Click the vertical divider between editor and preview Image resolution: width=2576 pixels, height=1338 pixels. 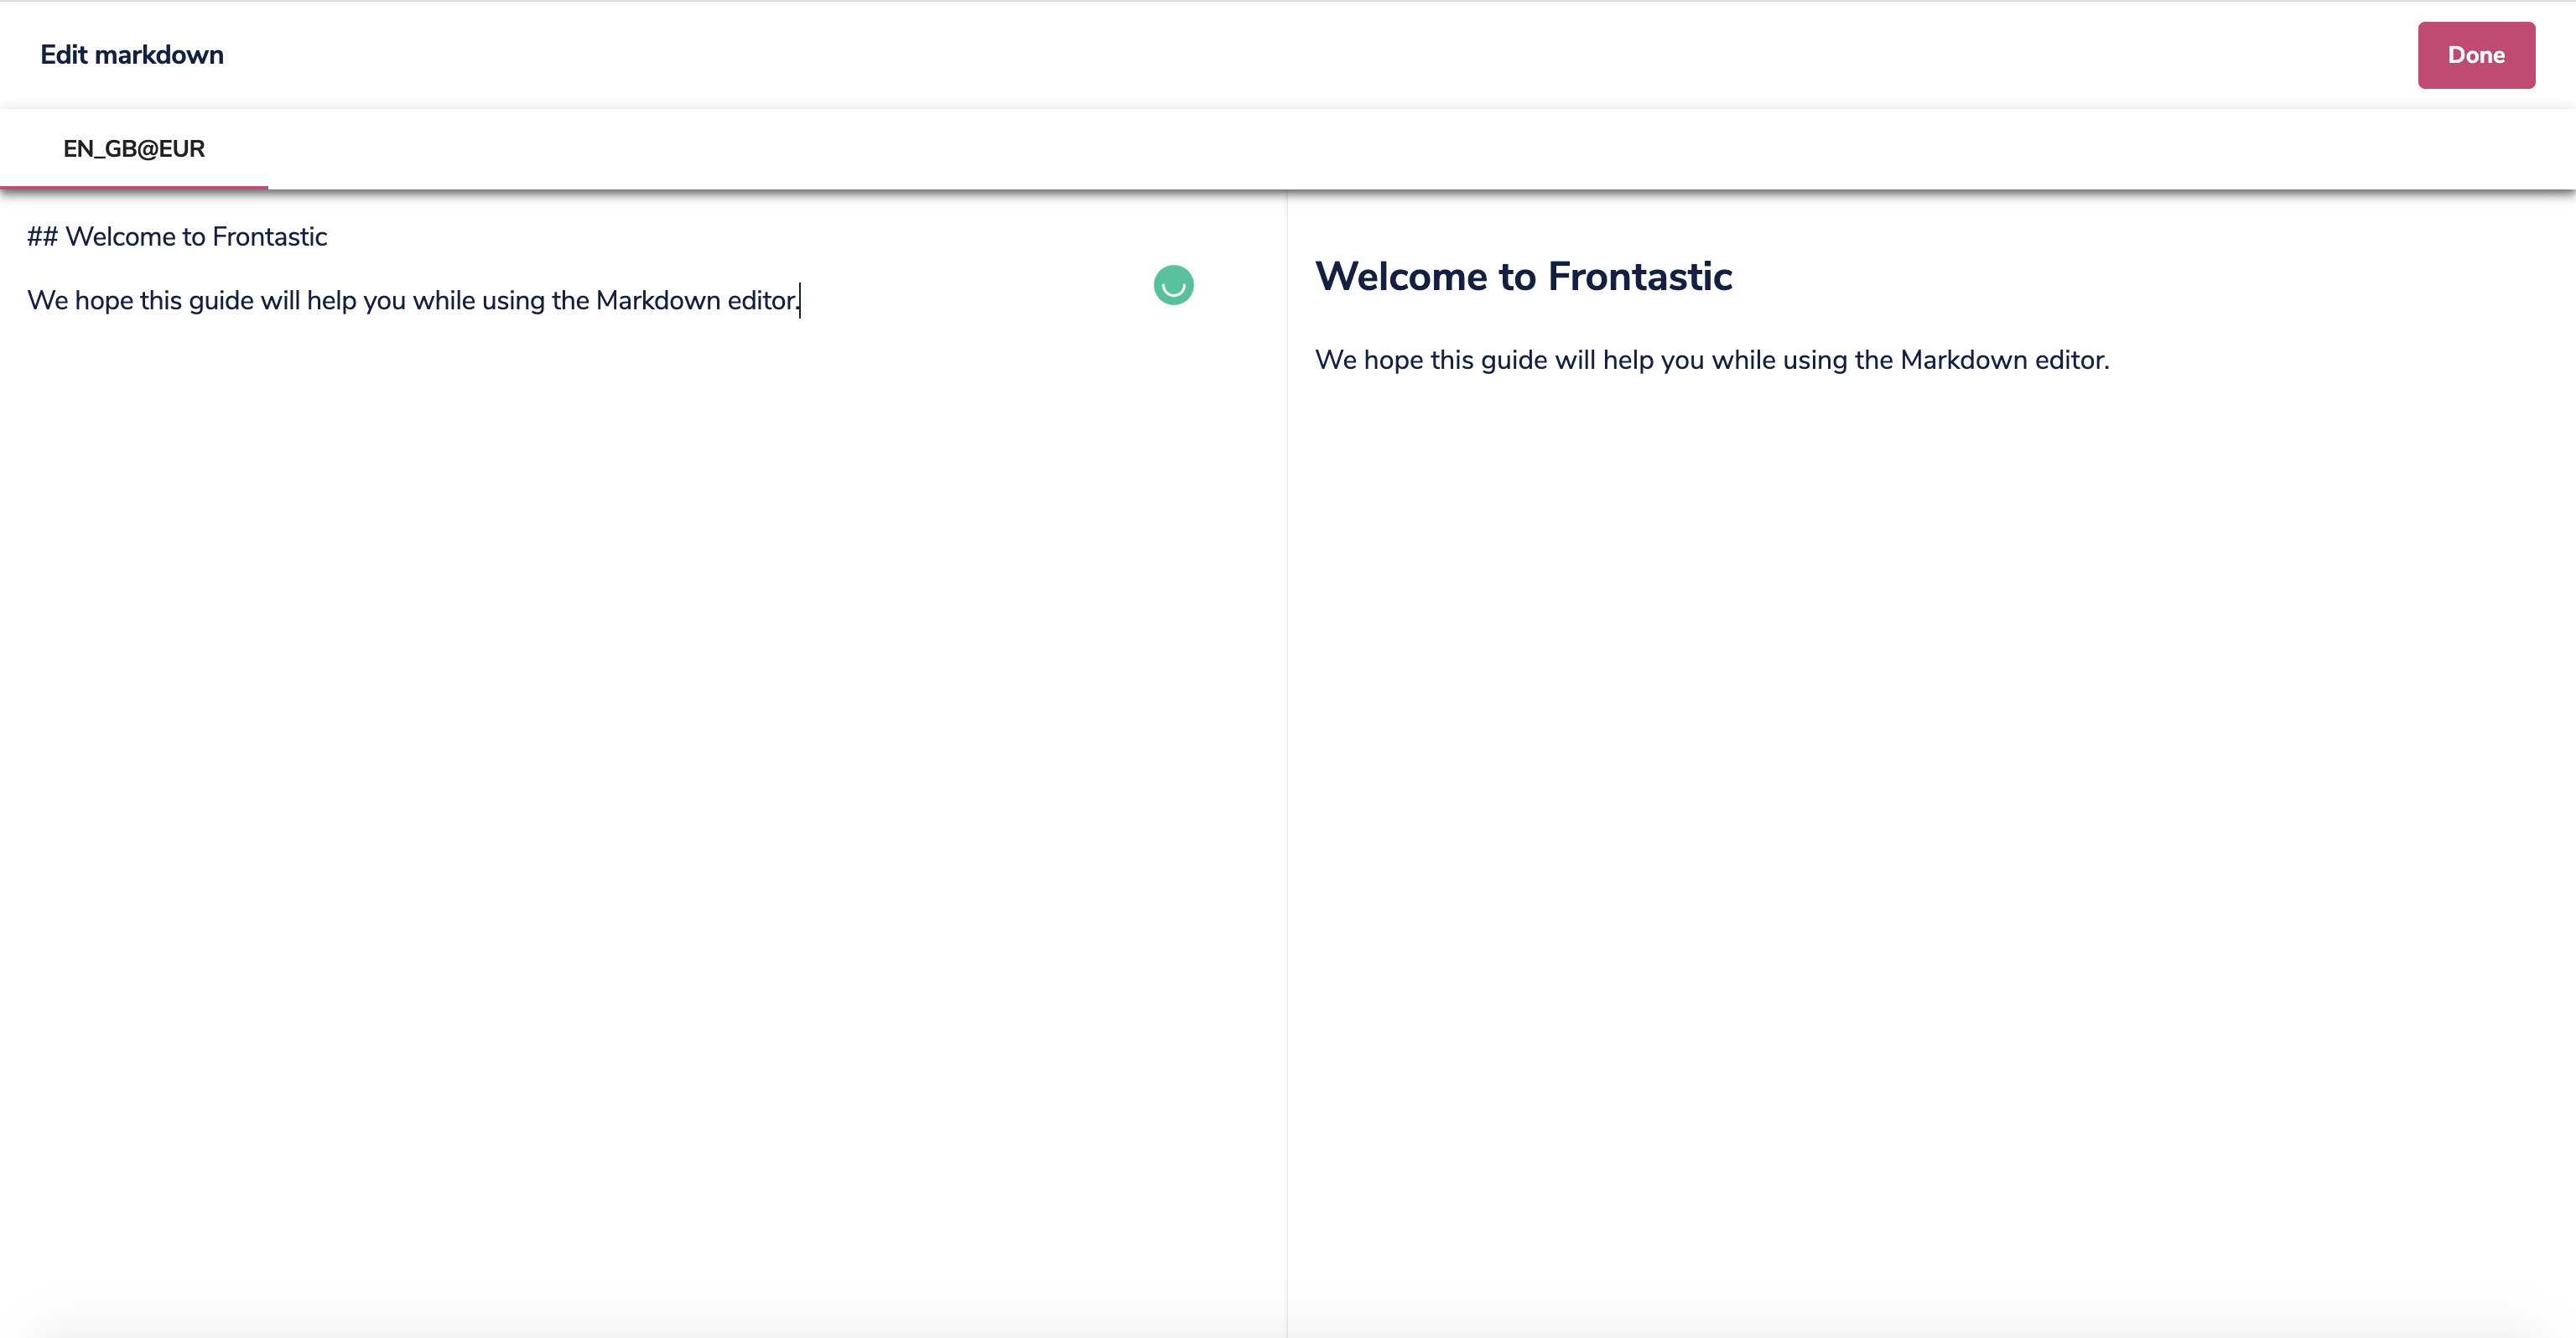1287,760
